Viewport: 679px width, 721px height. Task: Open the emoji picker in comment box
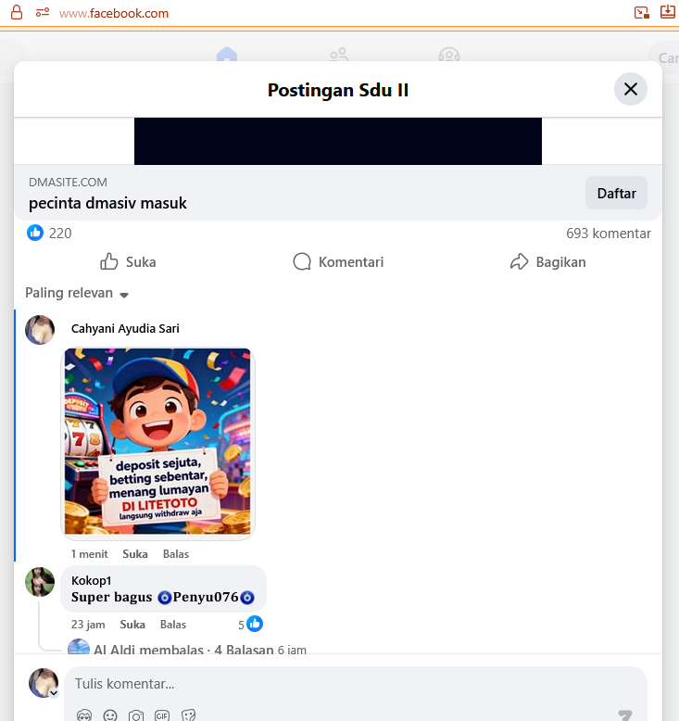(110, 716)
